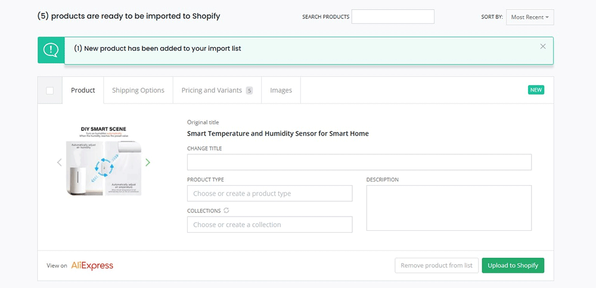This screenshot has height=288, width=596.
Task: Select the product checkbox
Action: (50, 90)
